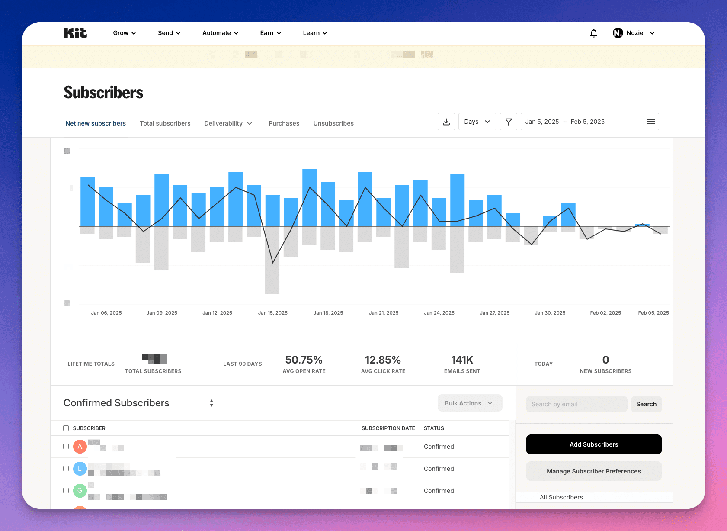Viewport: 727px width, 531px height.
Task: Click subscriber avatar letter L
Action: pos(80,469)
